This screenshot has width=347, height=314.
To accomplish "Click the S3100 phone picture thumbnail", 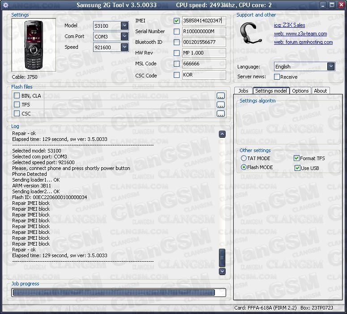I will (x=34, y=45).
